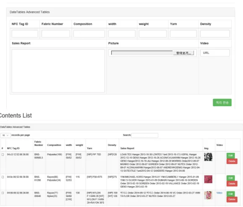The image size is (243, 207).
Task: Delete the BNS-00908-3 record
Action: tap(232, 161)
